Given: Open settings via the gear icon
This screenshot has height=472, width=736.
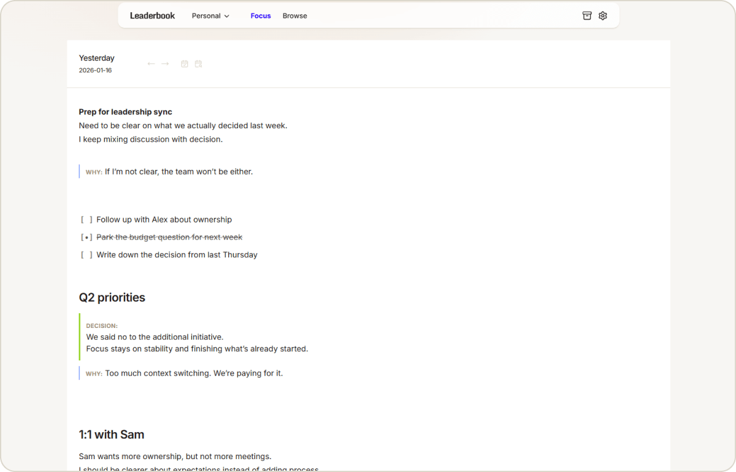Looking at the screenshot, I should coord(603,16).
